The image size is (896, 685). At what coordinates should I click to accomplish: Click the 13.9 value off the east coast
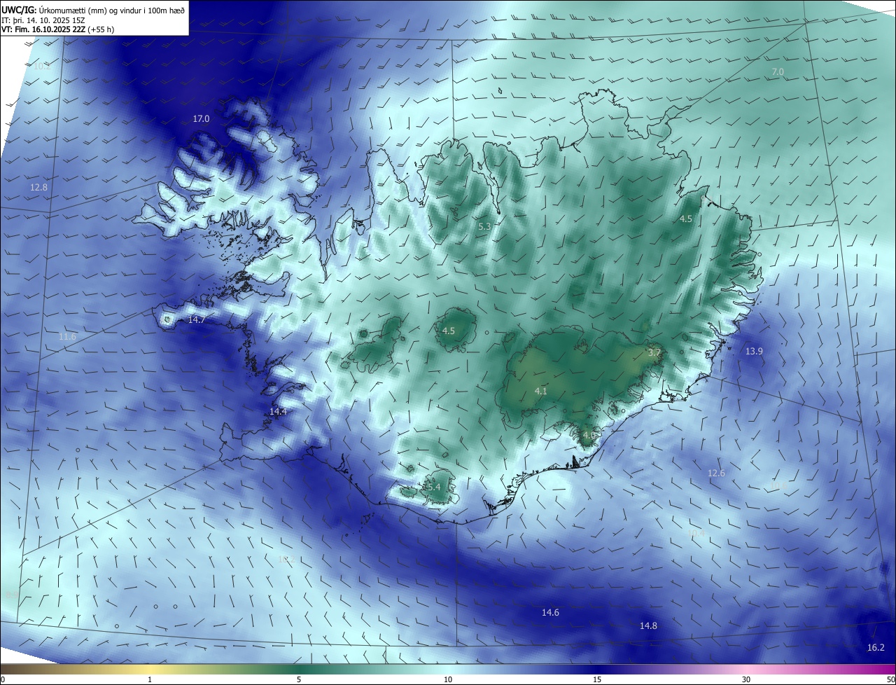754,351
